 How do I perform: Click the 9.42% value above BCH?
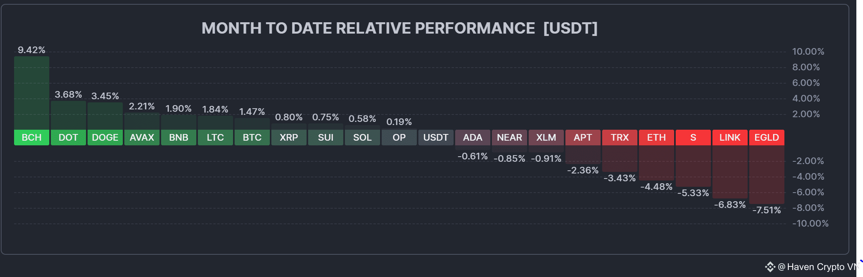[x=32, y=50]
